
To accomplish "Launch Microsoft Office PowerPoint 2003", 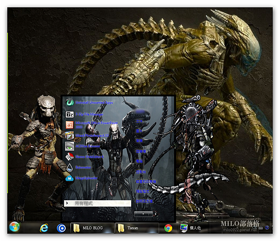I will click(70, 125).
